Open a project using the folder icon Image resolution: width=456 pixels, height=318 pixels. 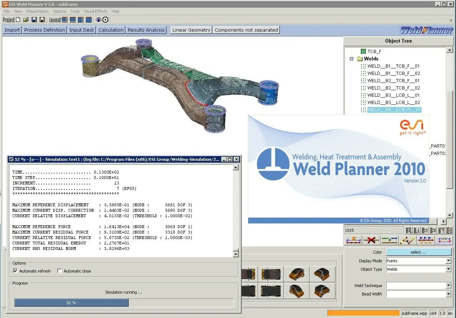pos(26,20)
